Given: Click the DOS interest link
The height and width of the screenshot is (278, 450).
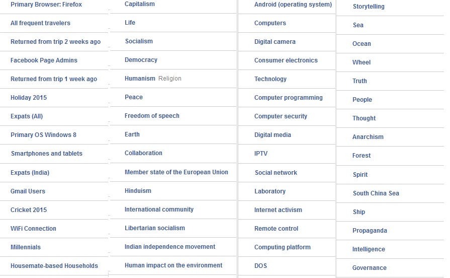Looking at the screenshot, I should [260, 265].
